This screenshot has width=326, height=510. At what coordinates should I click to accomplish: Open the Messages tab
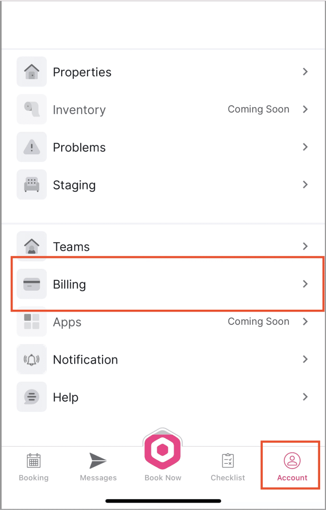click(98, 467)
